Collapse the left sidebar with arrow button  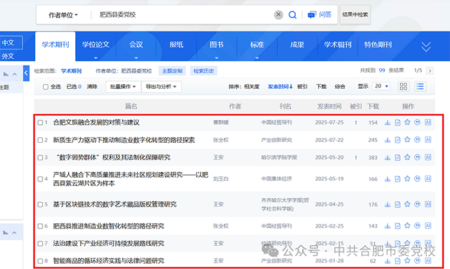26,73
